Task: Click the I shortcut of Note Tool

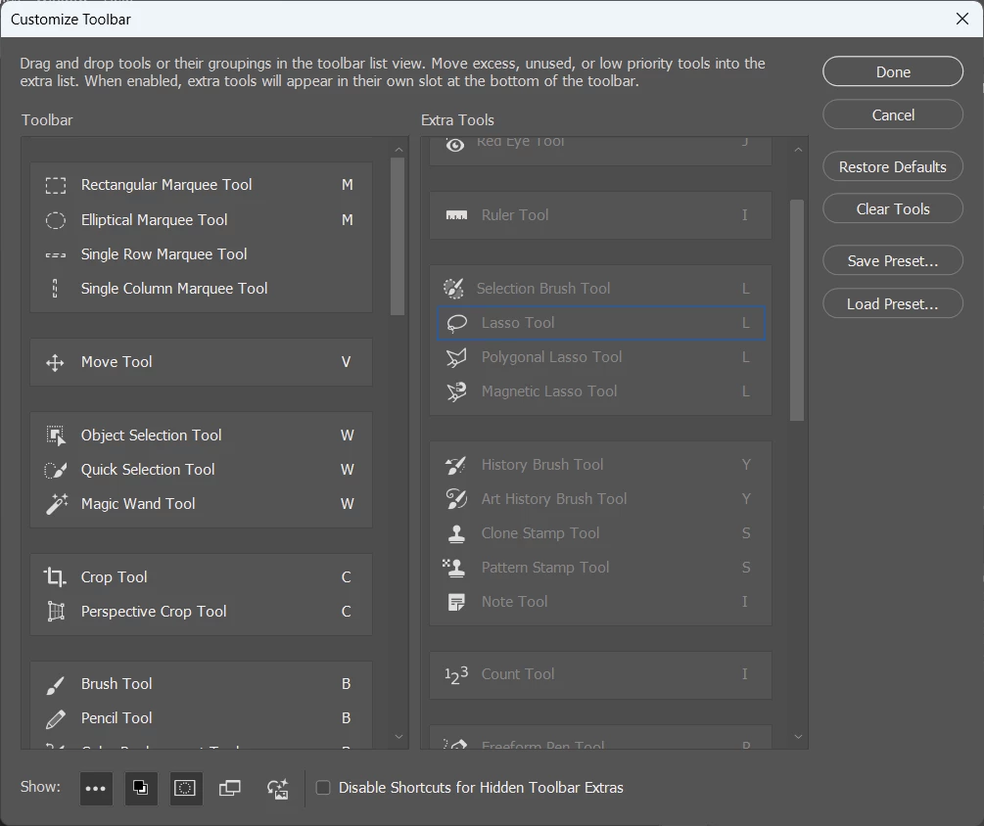Action: [745, 602]
